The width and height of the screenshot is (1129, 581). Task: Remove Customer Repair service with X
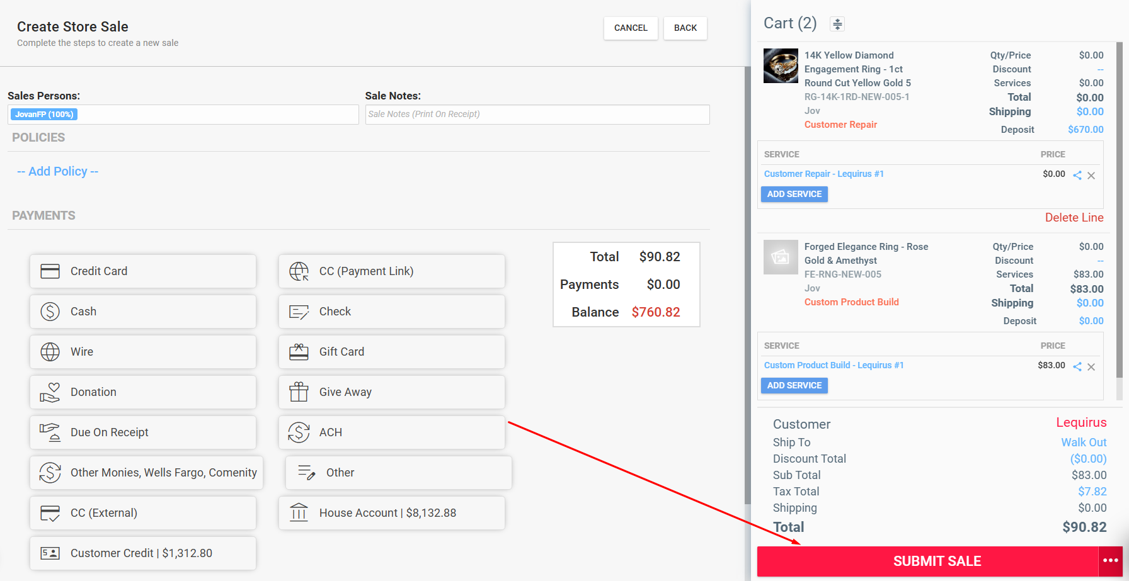pyautogui.click(x=1091, y=176)
